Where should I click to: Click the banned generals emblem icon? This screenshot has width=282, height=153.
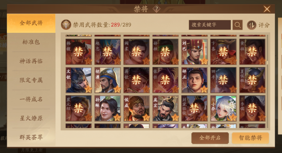coord(66,25)
